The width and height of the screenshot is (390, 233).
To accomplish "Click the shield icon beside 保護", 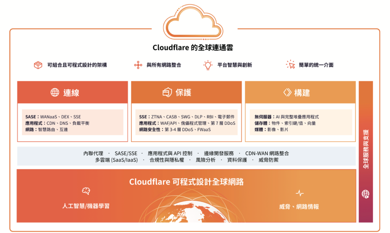I will tap(167, 92).
